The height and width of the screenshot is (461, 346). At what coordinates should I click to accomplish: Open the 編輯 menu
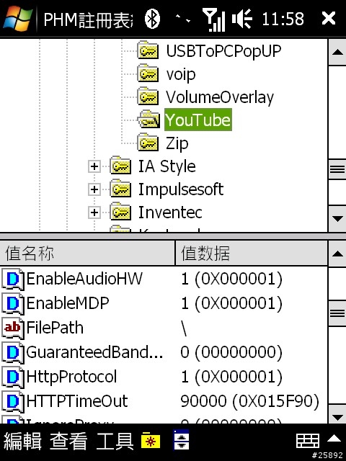(x=23, y=442)
